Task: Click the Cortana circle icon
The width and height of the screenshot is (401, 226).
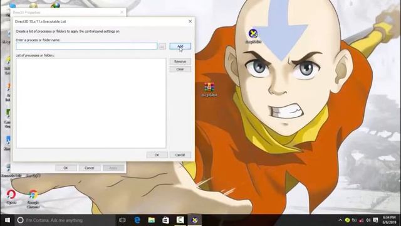Action: (20, 220)
